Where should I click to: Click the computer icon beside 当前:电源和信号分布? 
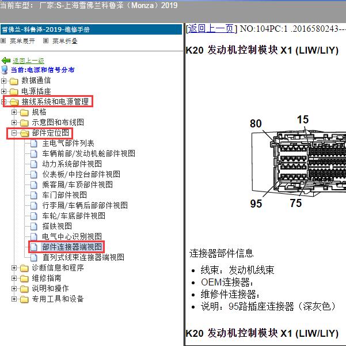coord(5,70)
